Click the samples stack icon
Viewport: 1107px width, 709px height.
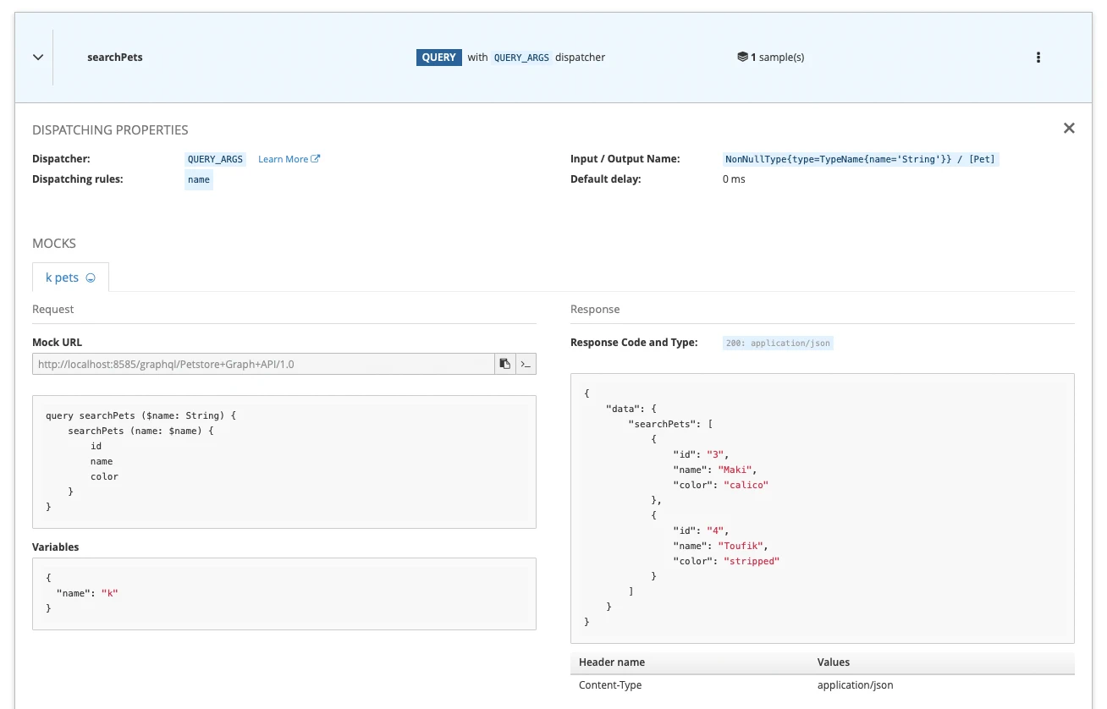click(742, 58)
